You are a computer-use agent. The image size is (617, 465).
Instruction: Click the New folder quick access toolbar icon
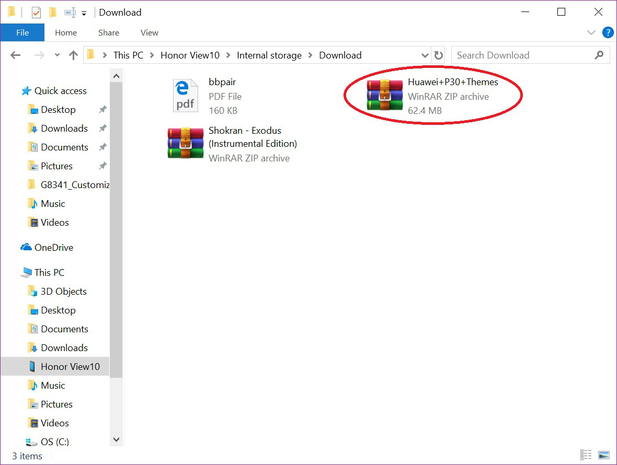52,13
